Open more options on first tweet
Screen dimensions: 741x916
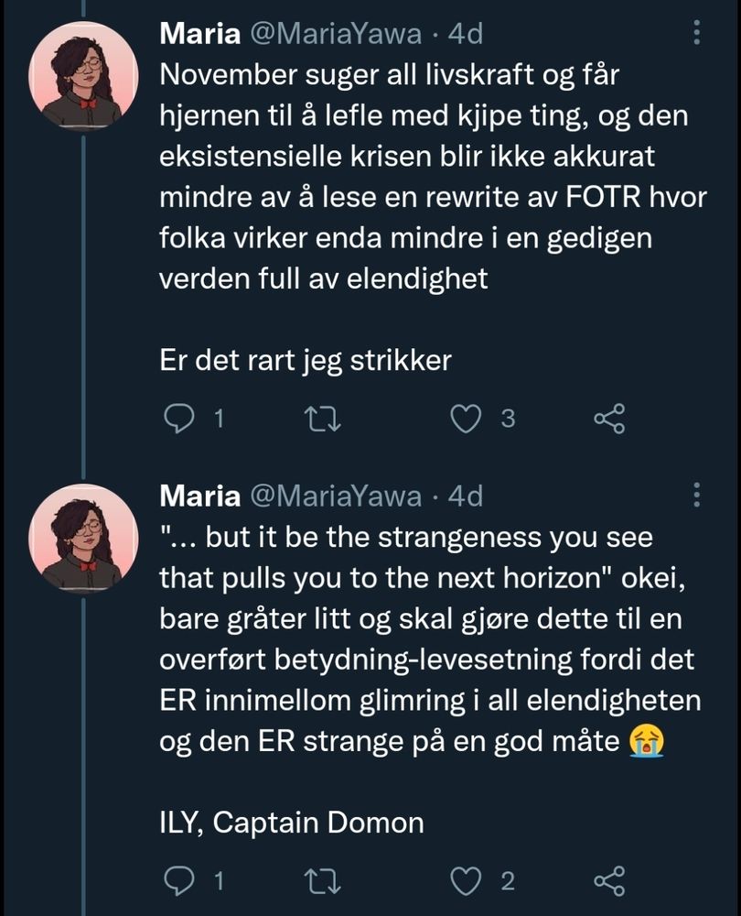697,35
